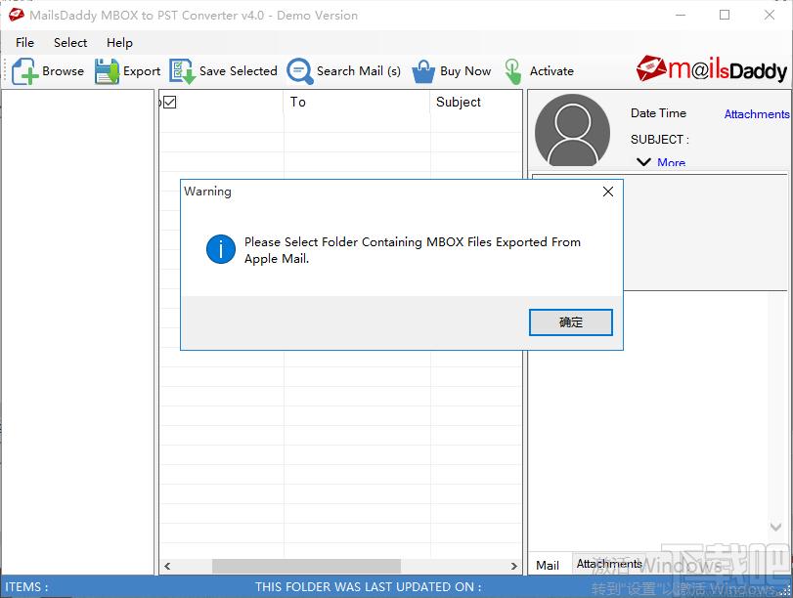Click THIS FOLDER WAS LAST UPDATED ON text
Screen dimensions: 793x598
pyautogui.click(x=368, y=587)
